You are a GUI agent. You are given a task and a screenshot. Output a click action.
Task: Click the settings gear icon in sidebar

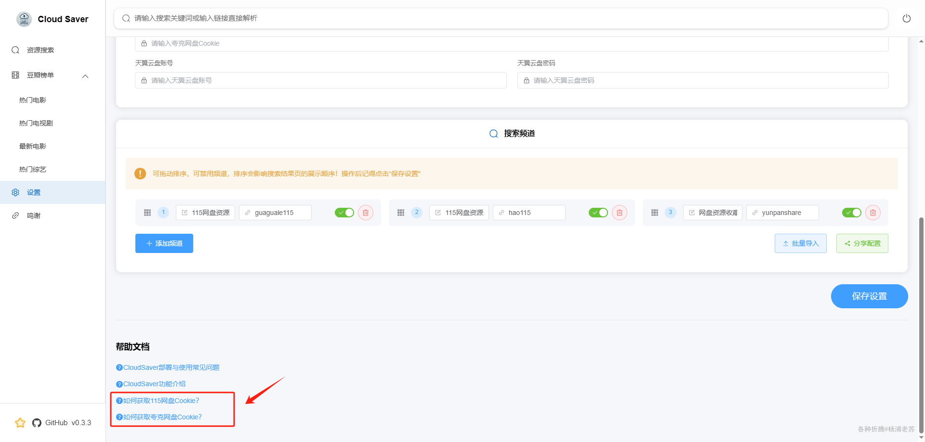(15, 192)
